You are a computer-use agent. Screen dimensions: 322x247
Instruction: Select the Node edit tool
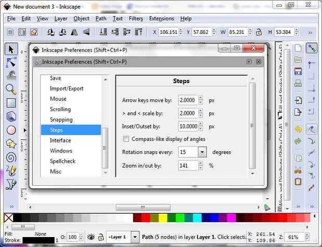pyautogui.click(x=11, y=63)
